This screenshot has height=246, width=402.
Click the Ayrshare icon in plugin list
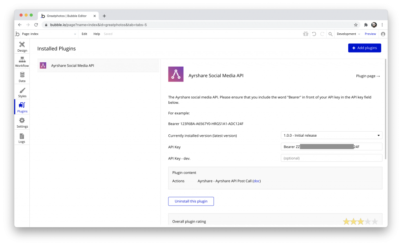(43, 65)
